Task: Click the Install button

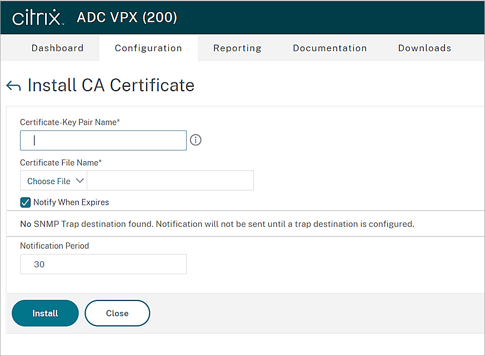Action: click(x=45, y=313)
